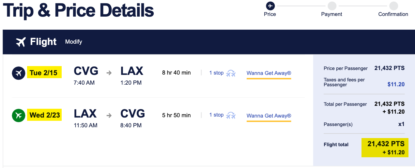The height and width of the screenshot is (168, 415).
Task: Click the airplane icon in the Flight header
Action: tap(21, 42)
